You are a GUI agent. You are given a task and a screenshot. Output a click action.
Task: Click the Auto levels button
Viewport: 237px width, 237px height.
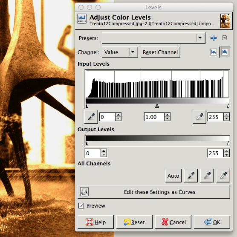(x=173, y=176)
